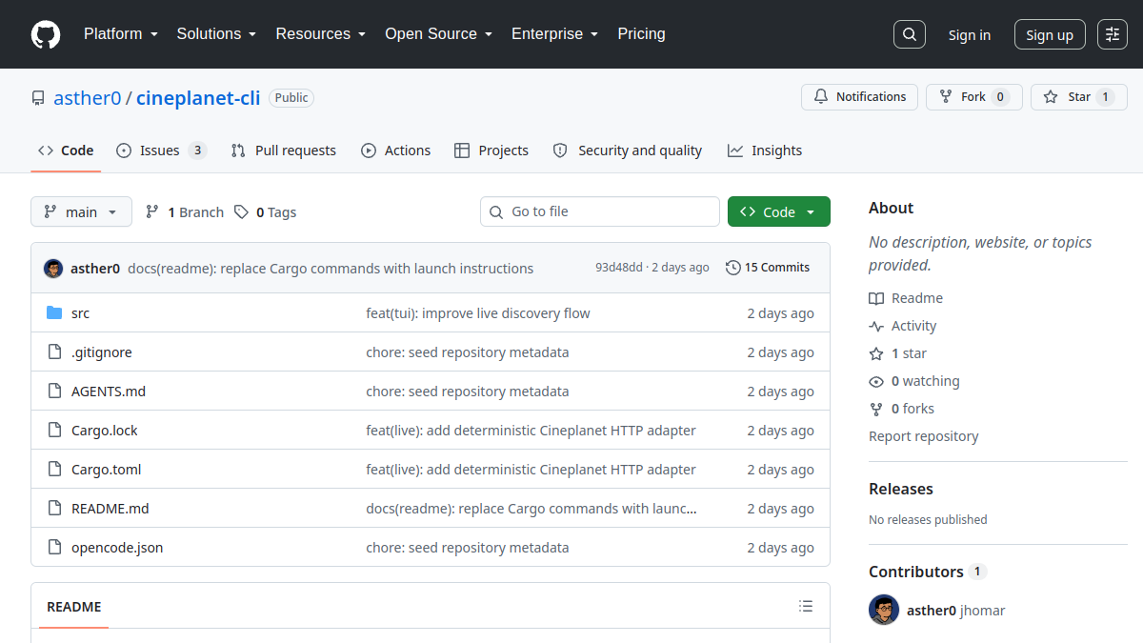The image size is (1143, 643).
Task: Click the opencode.json file icon
Action: (x=54, y=548)
